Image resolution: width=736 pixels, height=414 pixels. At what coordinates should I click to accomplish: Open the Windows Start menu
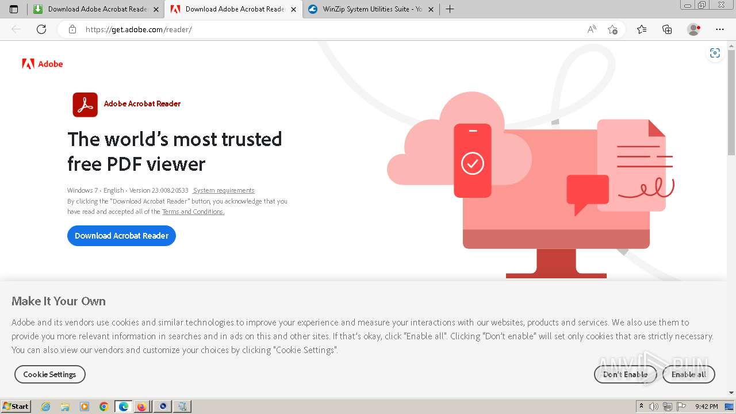tap(16, 407)
